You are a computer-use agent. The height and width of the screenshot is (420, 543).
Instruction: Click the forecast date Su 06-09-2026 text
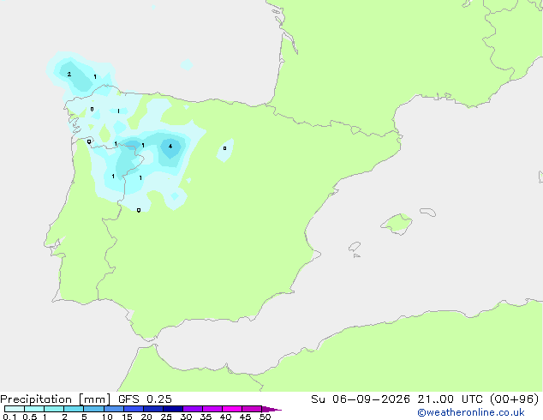pos(361,399)
